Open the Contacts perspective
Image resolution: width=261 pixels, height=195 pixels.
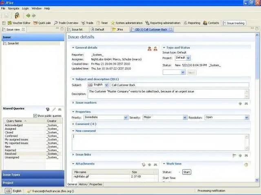[x=211, y=23]
